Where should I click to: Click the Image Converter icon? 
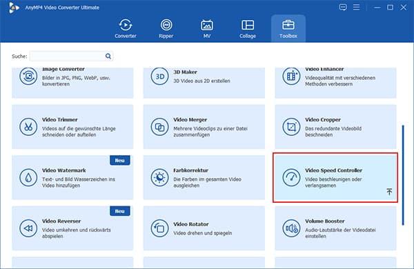tap(28, 76)
